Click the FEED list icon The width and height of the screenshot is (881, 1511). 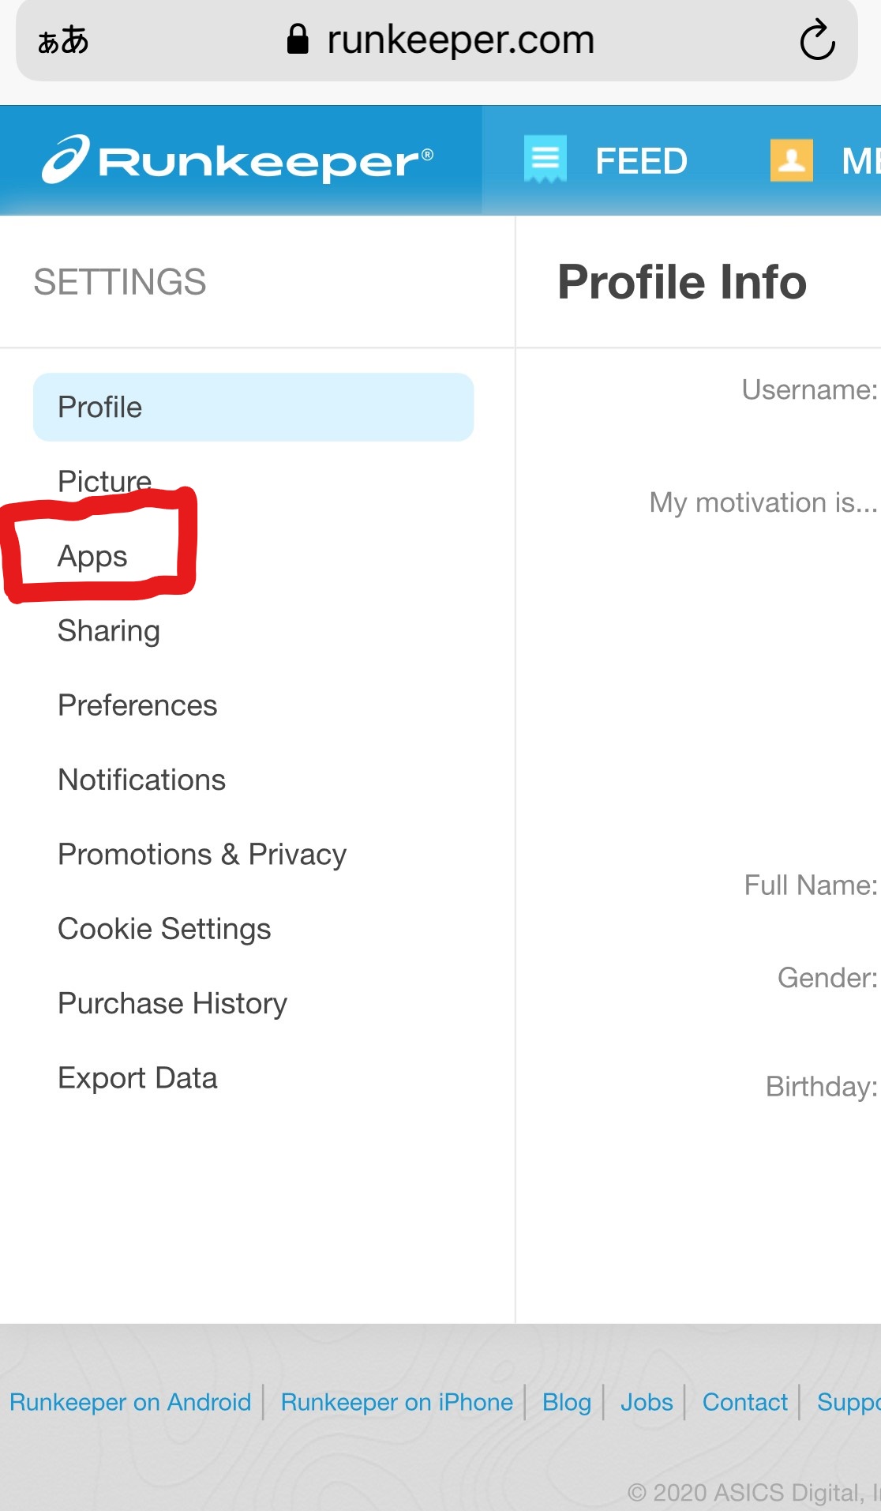(x=545, y=159)
